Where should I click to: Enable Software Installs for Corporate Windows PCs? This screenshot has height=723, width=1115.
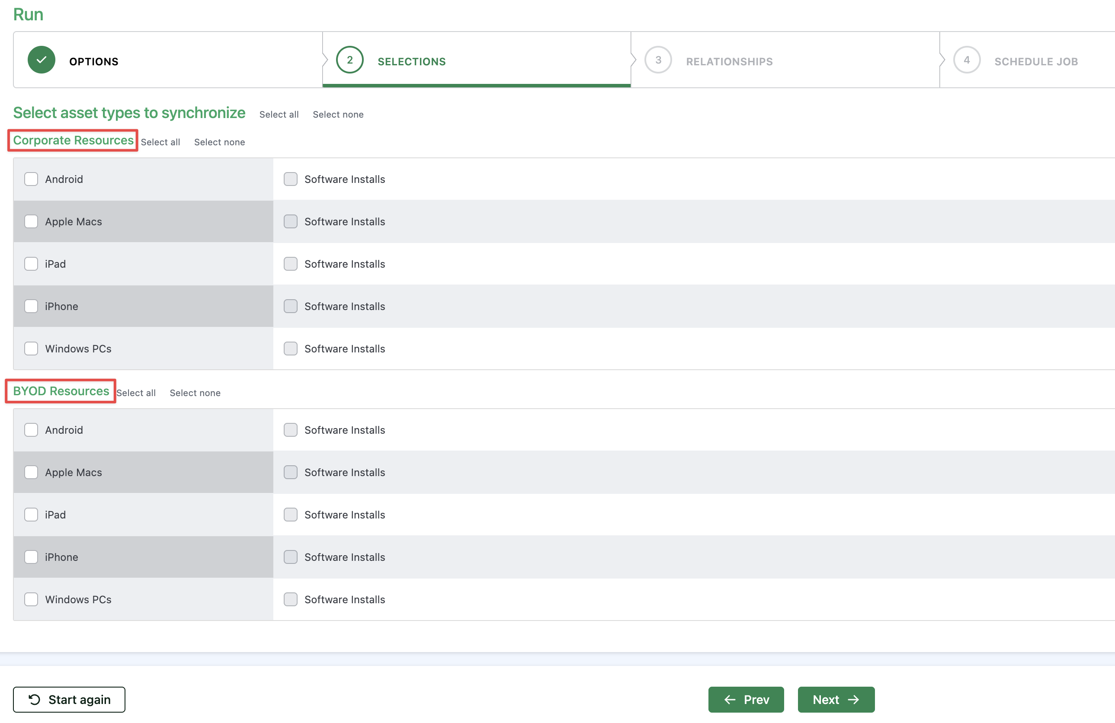[x=291, y=349]
